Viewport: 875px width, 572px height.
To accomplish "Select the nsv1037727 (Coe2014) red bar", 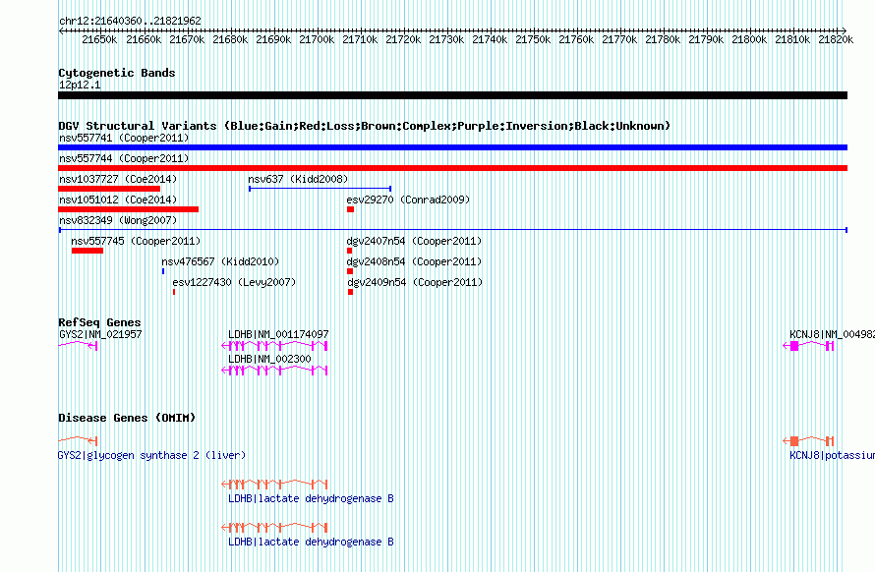I will tap(109, 189).
